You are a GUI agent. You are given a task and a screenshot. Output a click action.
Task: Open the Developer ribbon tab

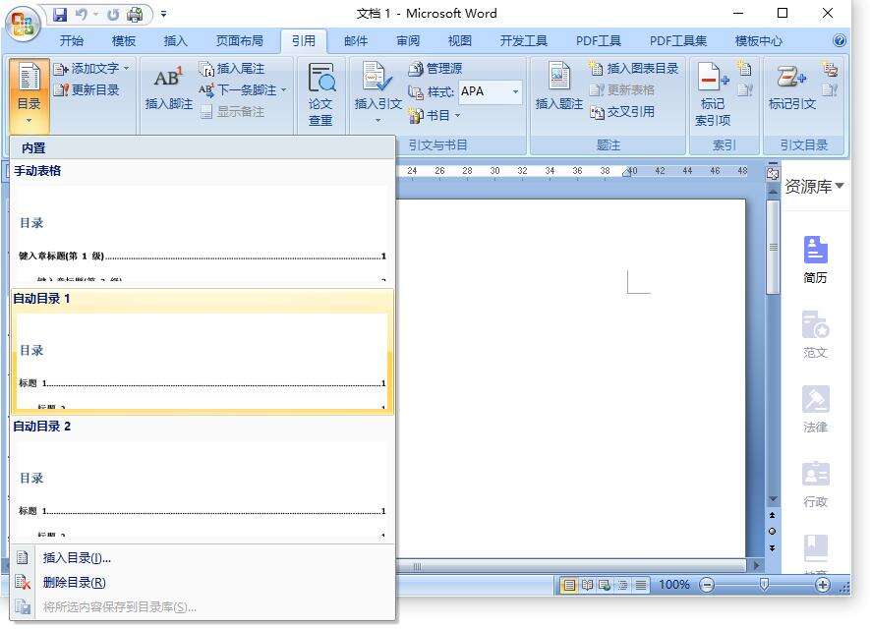(x=523, y=41)
